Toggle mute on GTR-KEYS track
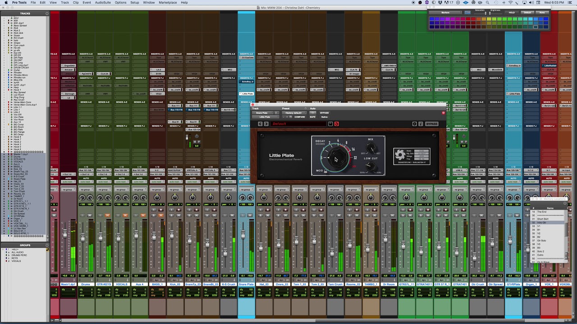This screenshot has width=577, height=324. [107, 215]
